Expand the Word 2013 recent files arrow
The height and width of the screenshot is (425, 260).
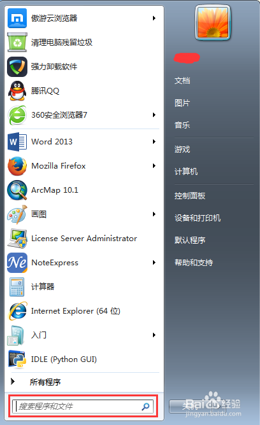click(x=154, y=141)
